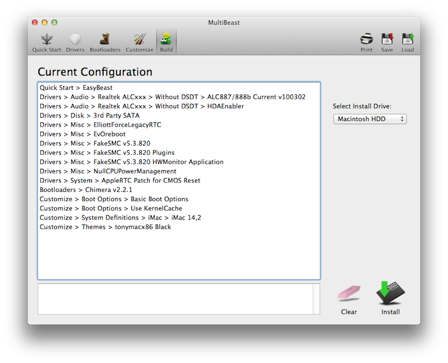
Task: Select the FakeSMC v5.3.820 Plugins row
Action: point(179,153)
